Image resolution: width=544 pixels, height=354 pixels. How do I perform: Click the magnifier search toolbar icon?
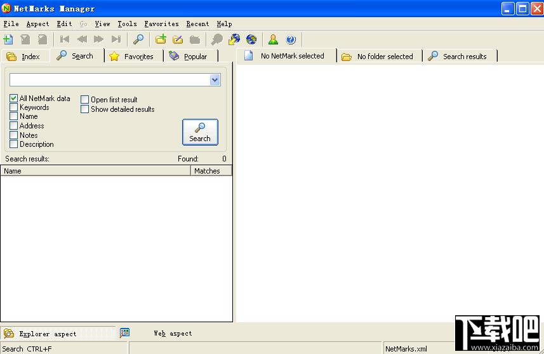(x=138, y=39)
